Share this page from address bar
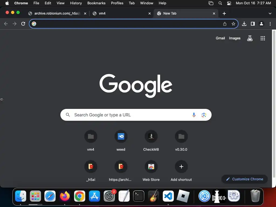 pos(225,24)
